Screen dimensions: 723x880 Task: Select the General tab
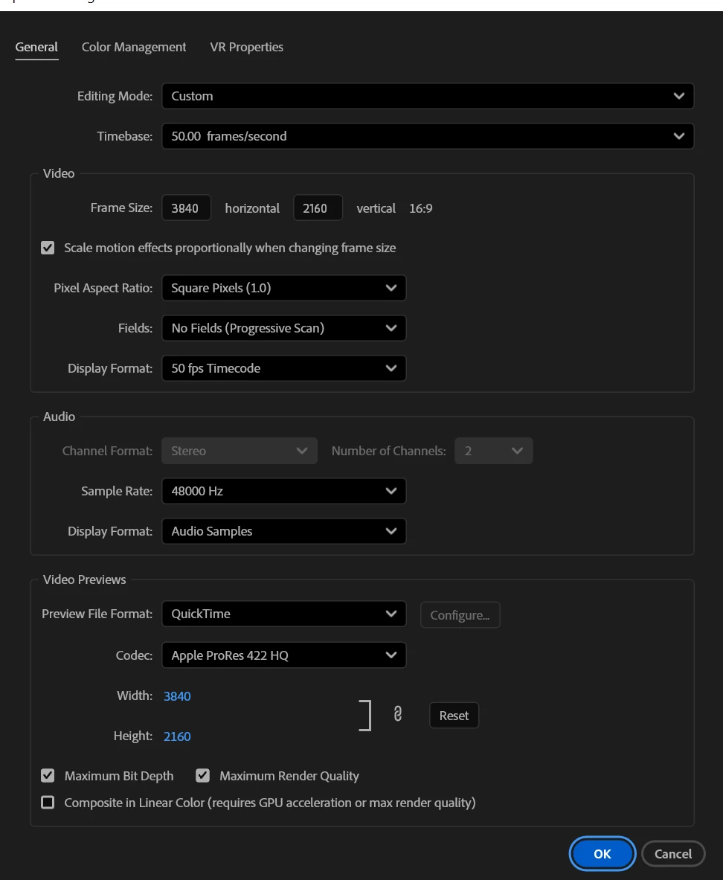point(36,47)
